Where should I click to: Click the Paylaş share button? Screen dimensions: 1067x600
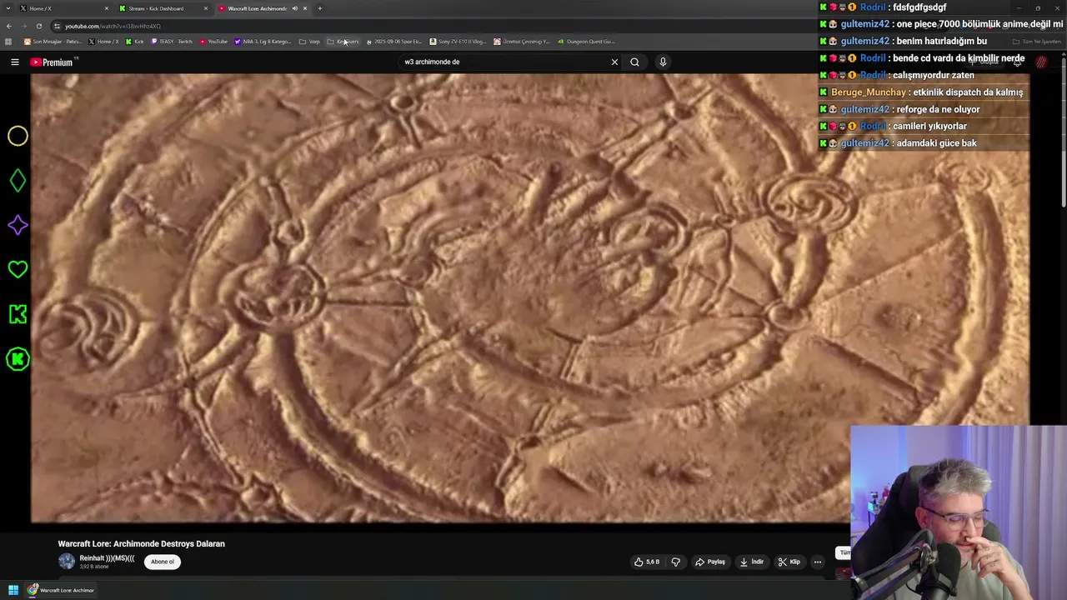[x=710, y=562]
